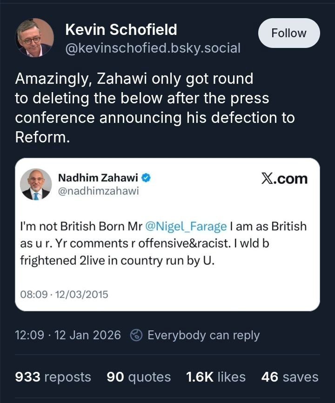Click the 08:09 · 12/03/2015 tweet timestamp
335x403 pixels.
pos(64,294)
